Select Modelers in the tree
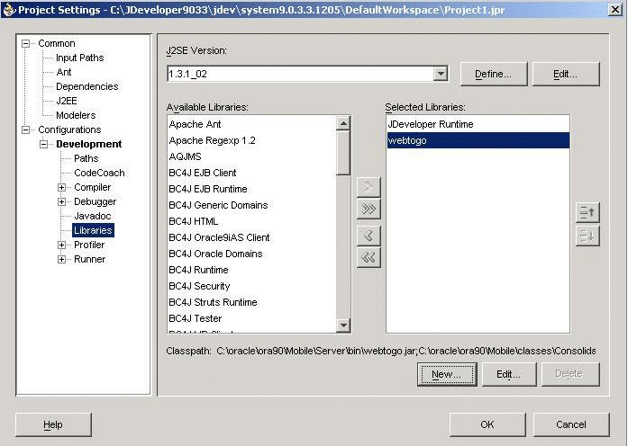The image size is (628, 446). (x=76, y=115)
